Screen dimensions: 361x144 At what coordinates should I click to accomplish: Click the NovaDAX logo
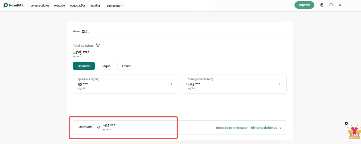[14, 5]
